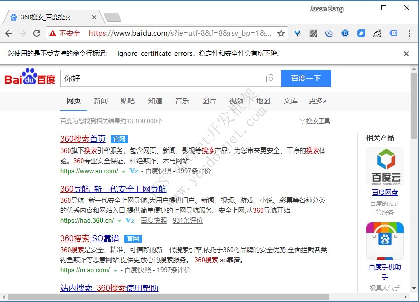Click the forward navigation arrow
The width and height of the screenshot is (420, 302).
[x=23, y=33]
